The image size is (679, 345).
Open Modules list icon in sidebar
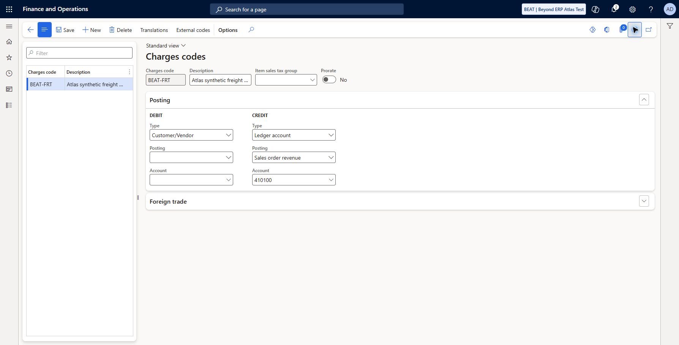9,105
